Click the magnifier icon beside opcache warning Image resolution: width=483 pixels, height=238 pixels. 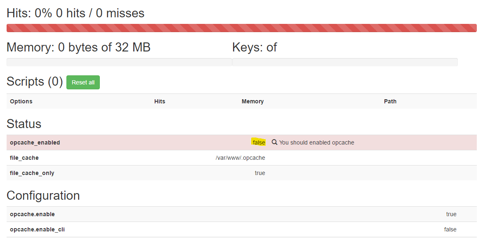(x=274, y=142)
